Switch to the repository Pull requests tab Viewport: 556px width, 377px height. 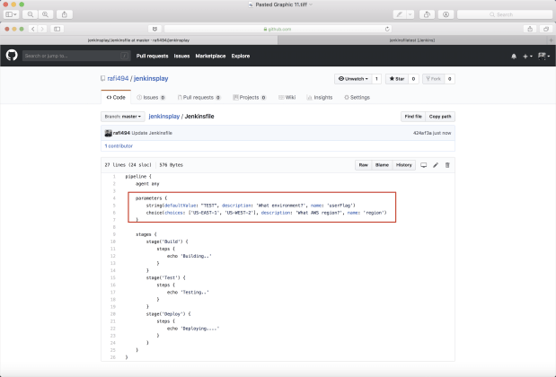pyautogui.click(x=199, y=98)
